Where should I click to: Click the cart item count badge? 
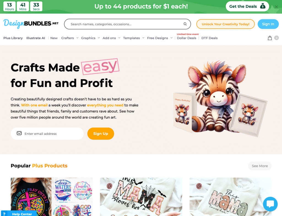(276, 38)
